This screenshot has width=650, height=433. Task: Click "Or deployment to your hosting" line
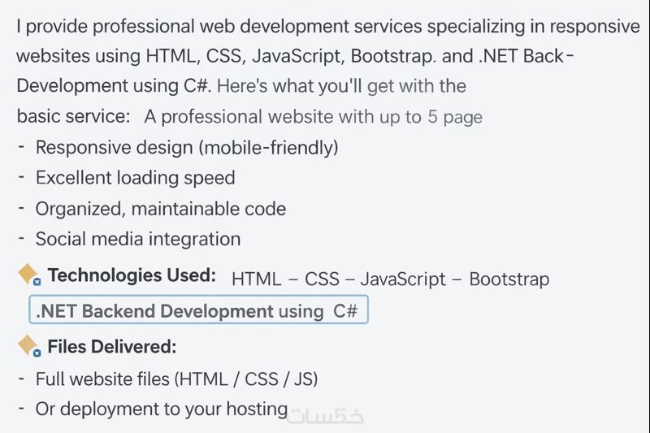162,409
